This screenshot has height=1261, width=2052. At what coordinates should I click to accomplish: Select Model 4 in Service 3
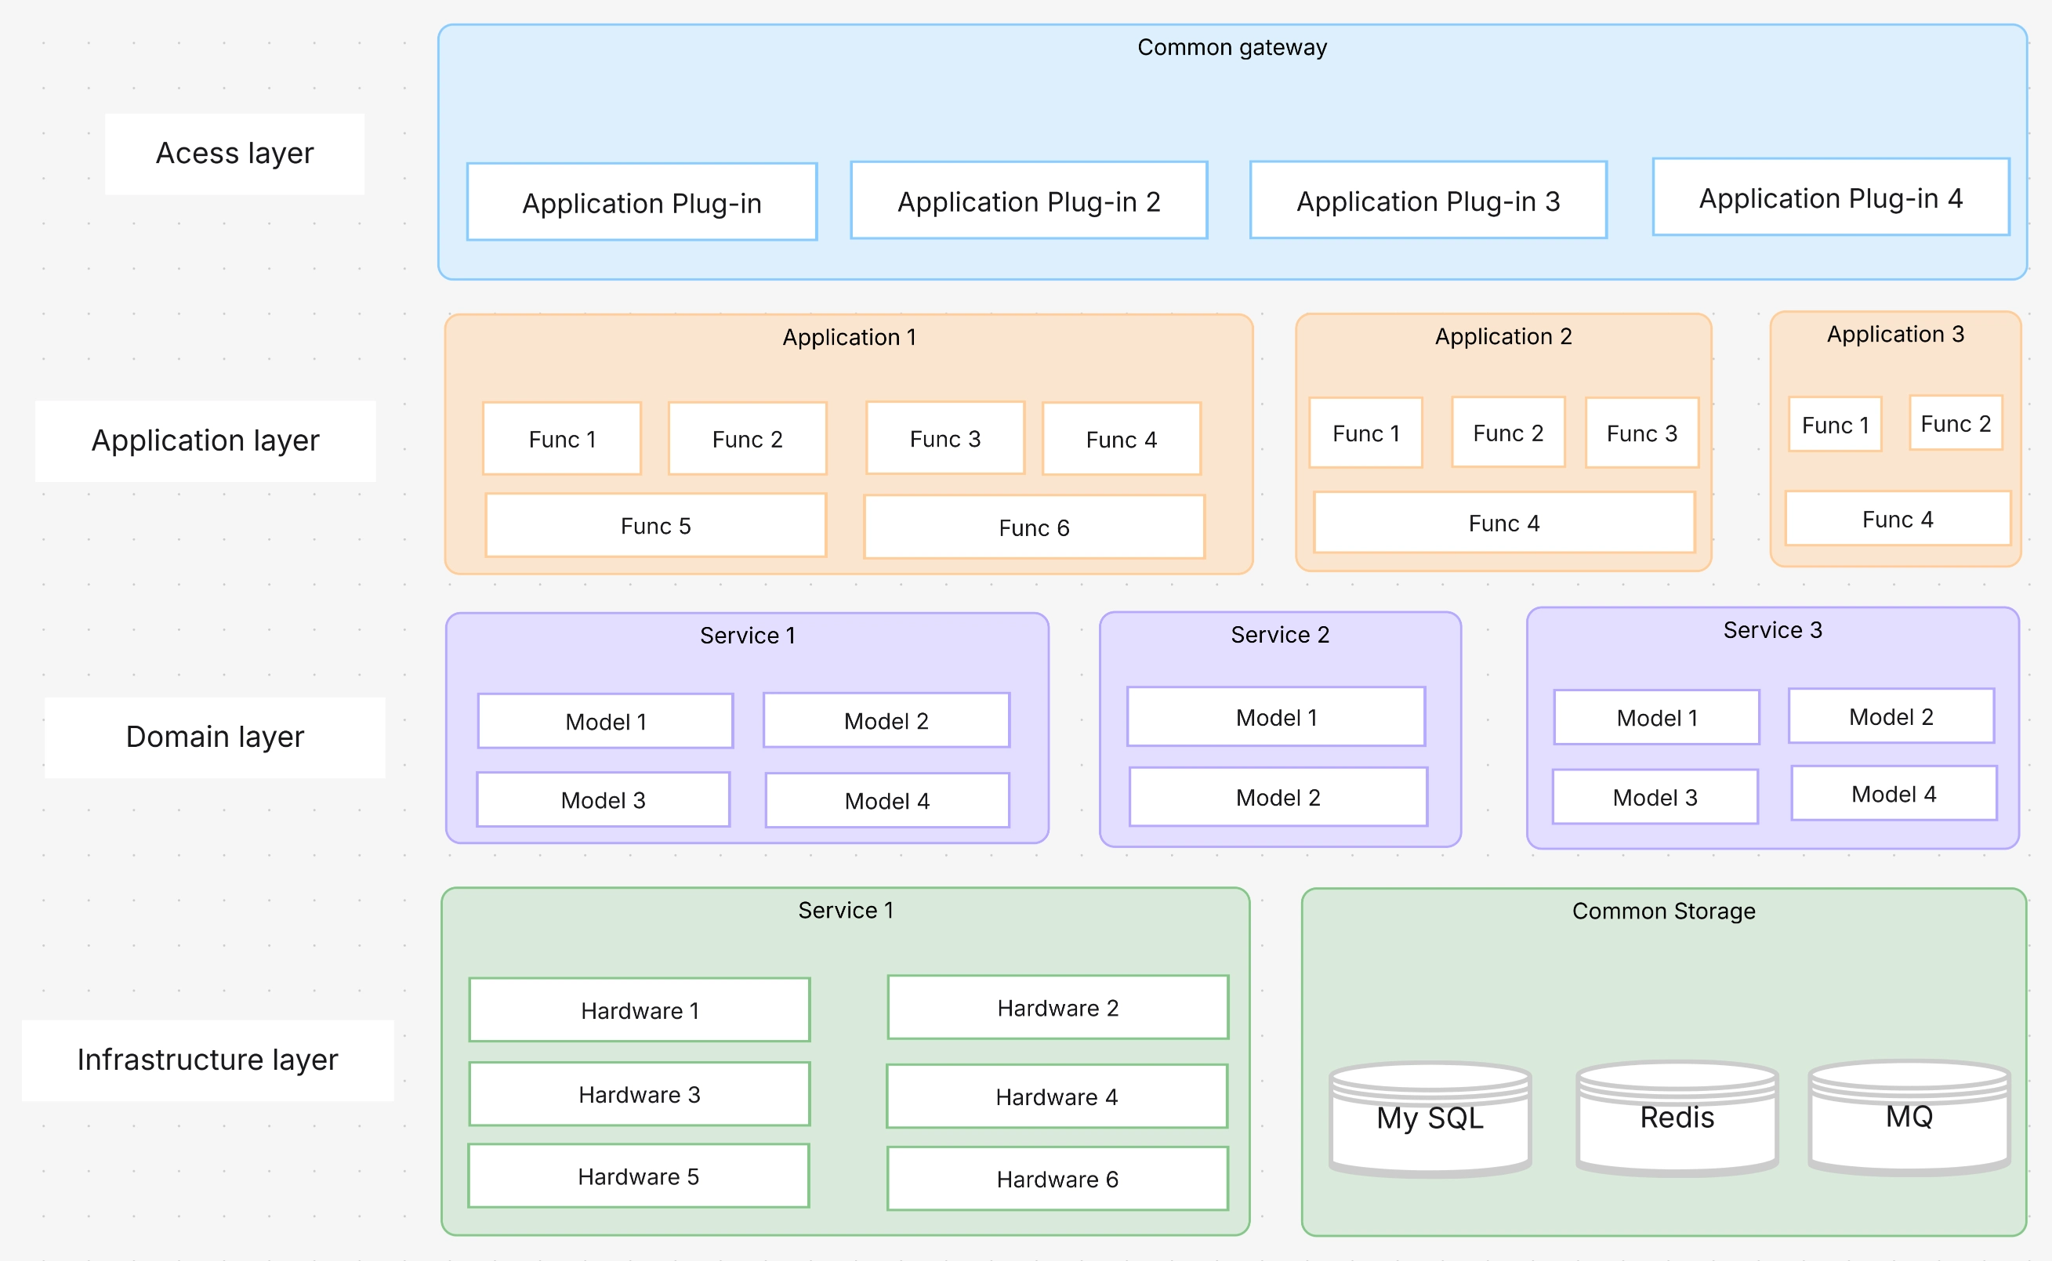tap(1893, 793)
